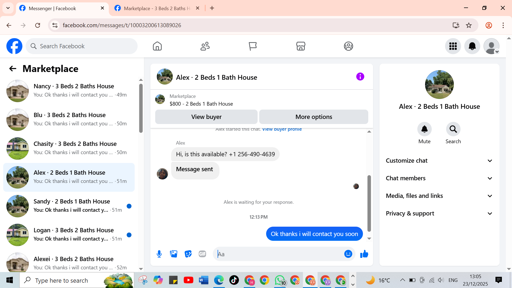Viewport: 512px width, 288px height.
Task: Expand Privacy & support section
Action: tap(439, 213)
